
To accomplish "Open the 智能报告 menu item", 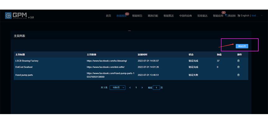I will 137,16.
